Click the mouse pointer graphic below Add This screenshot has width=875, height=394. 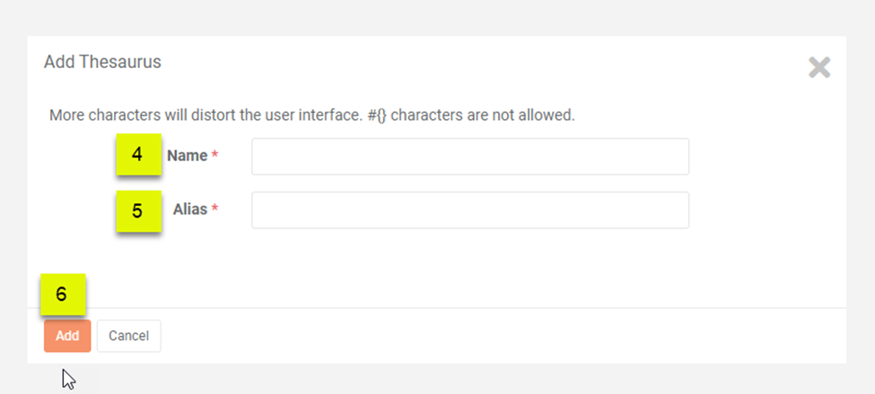tap(68, 379)
